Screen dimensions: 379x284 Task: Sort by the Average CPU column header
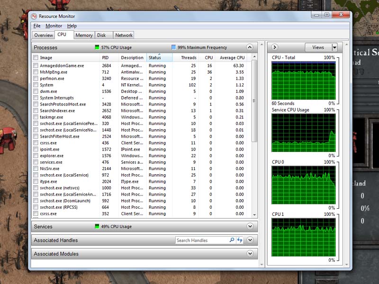point(232,57)
